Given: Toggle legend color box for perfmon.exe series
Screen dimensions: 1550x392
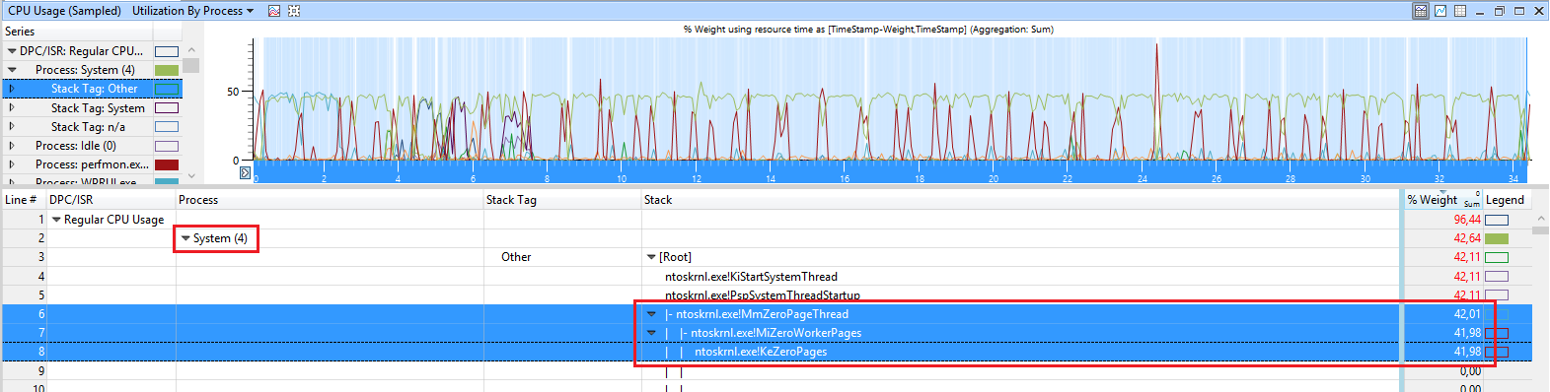Looking at the screenshot, I should (167, 164).
